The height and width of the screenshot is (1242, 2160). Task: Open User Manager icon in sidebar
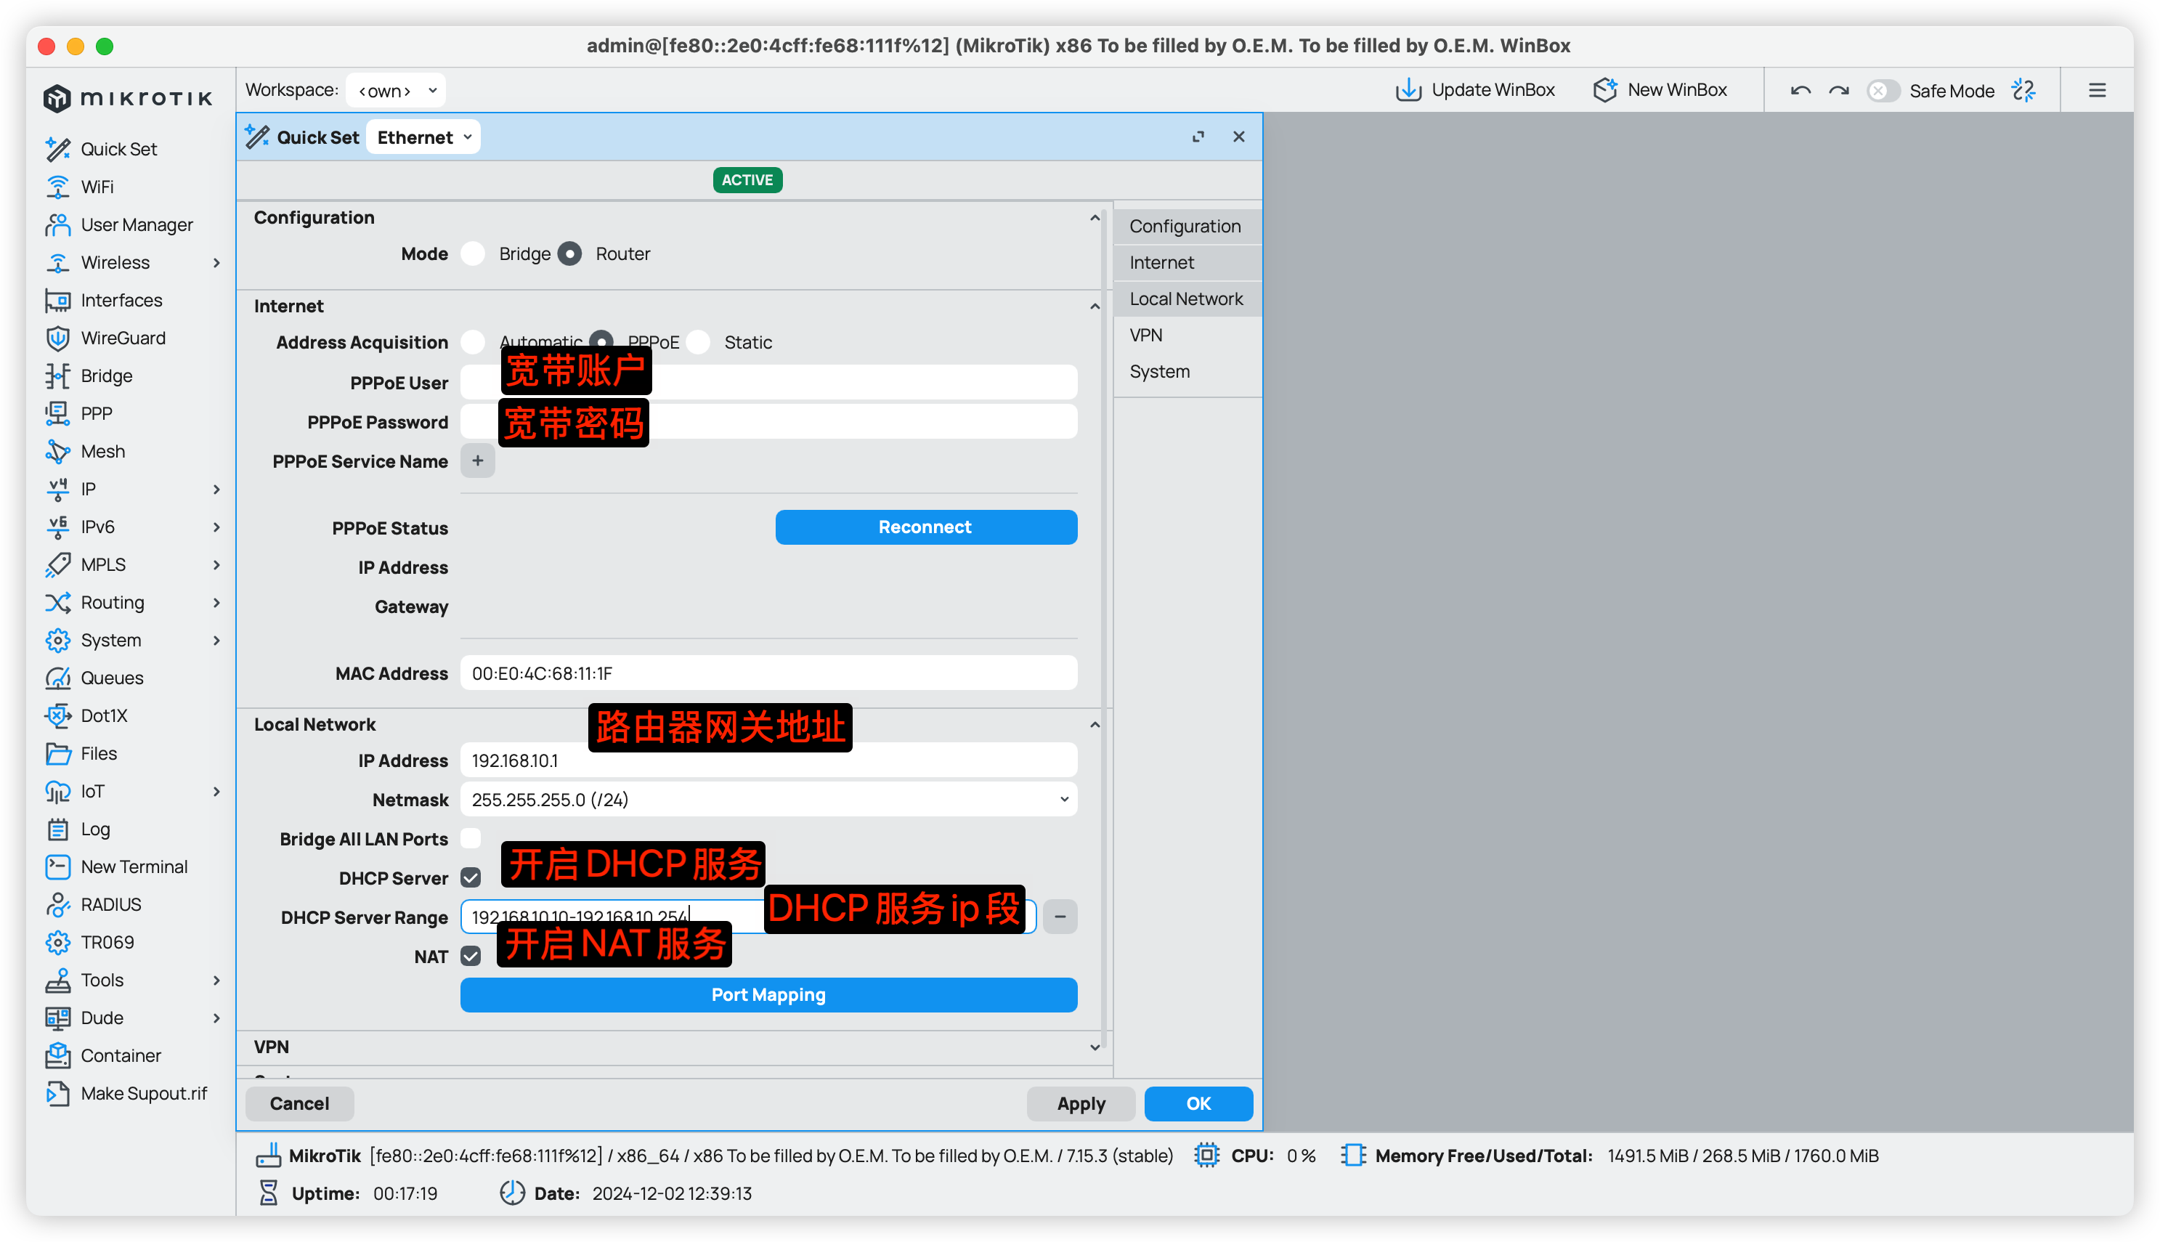point(57,224)
